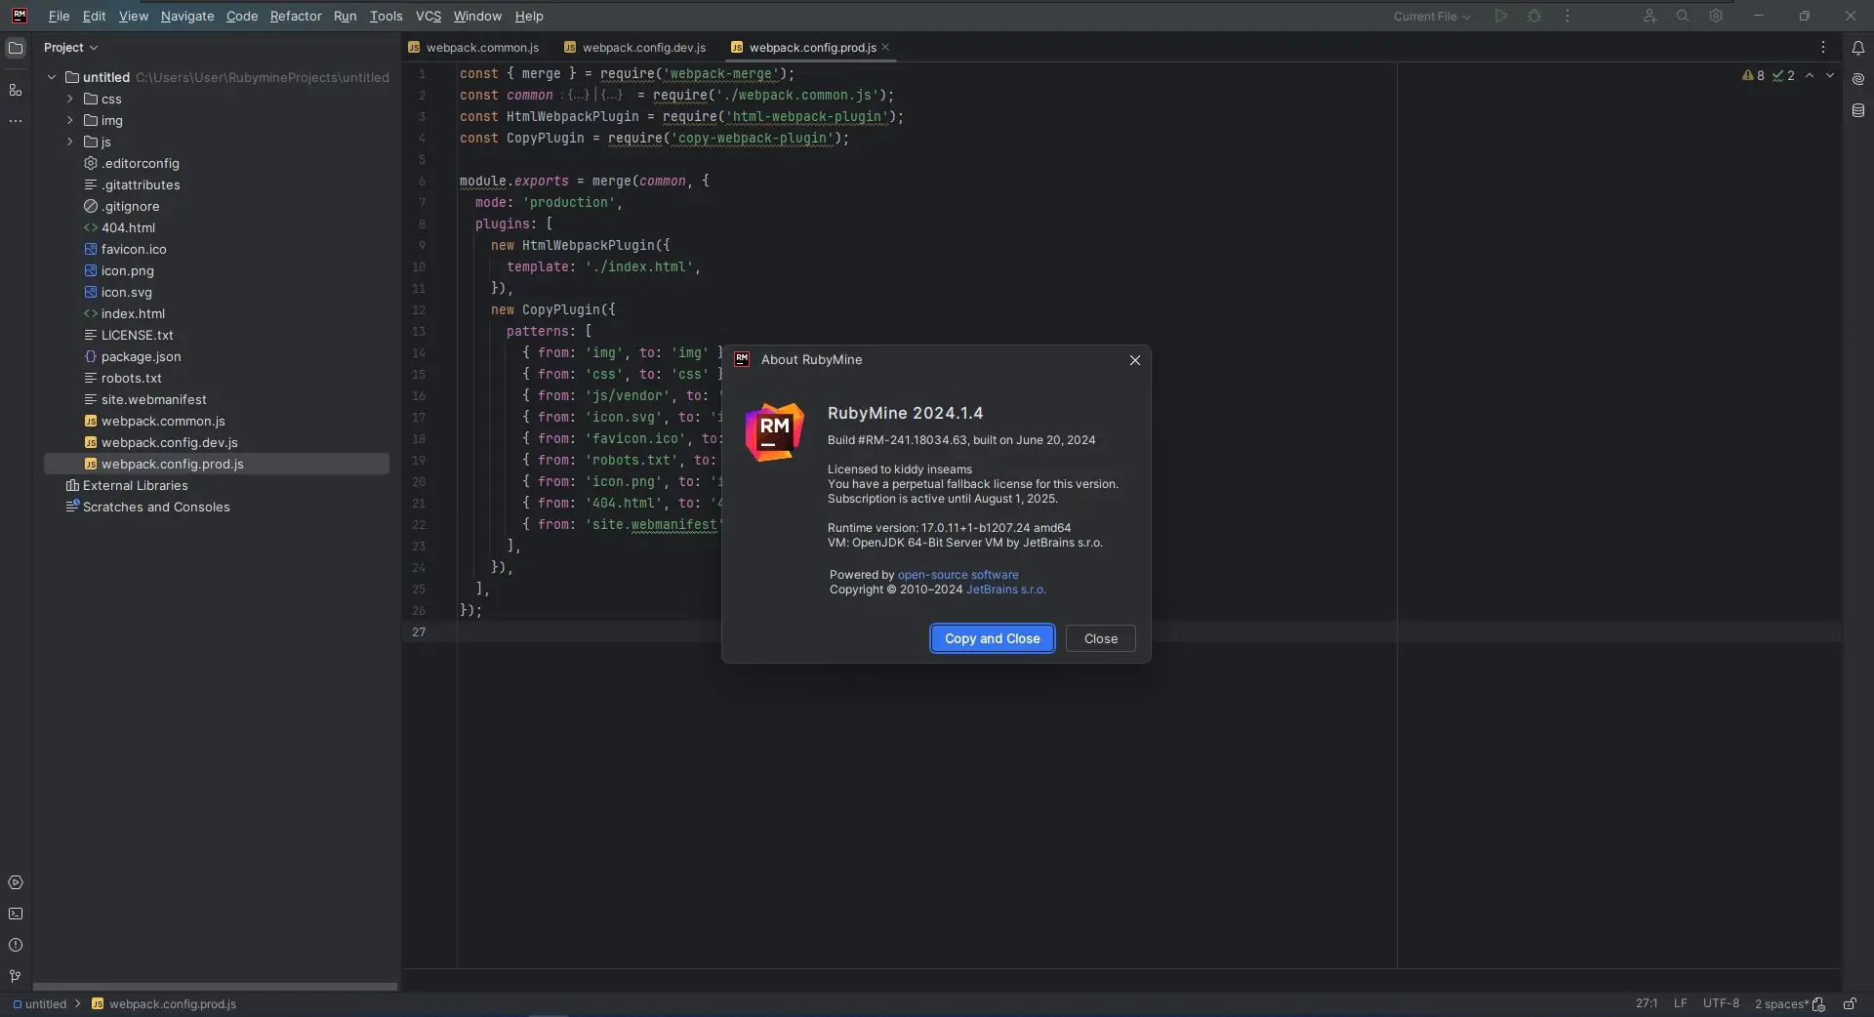Open the Database tool window
Screen dimensions: 1874x1017
pos(1858,110)
